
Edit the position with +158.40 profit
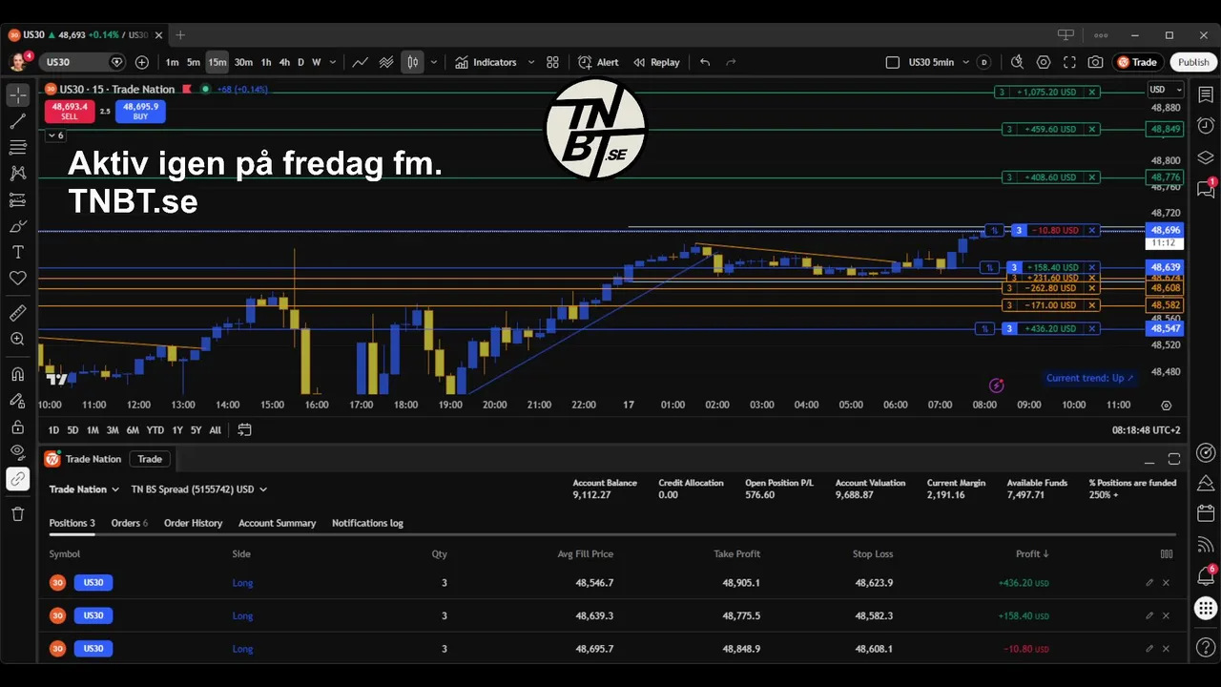click(x=1149, y=615)
